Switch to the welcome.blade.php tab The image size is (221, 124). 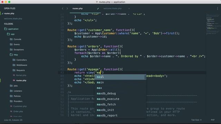[x=112, y=9]
